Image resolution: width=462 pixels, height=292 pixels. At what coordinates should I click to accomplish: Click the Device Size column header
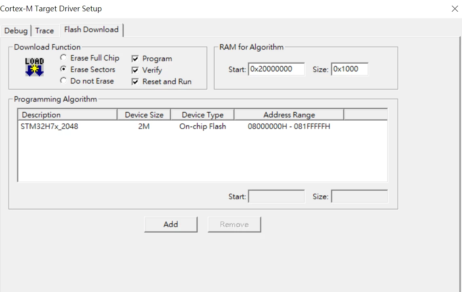pos(144,115)
